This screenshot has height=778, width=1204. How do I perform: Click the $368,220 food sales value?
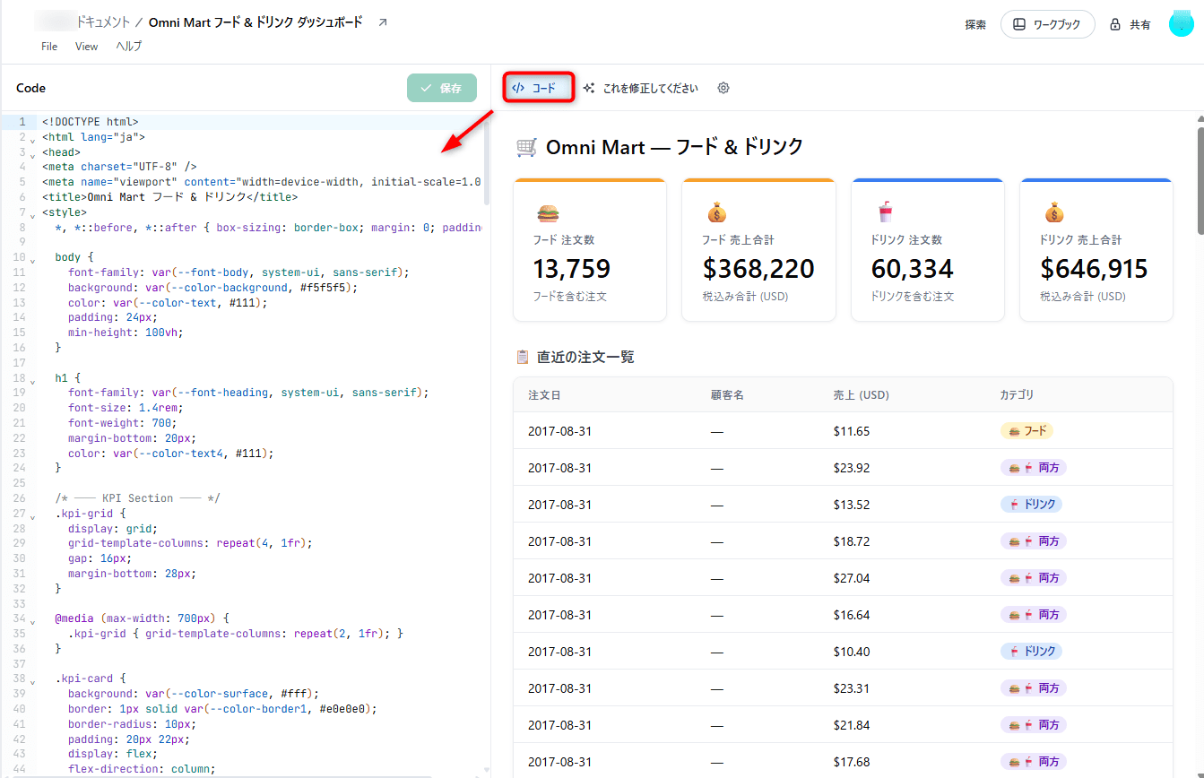[758, 269]
